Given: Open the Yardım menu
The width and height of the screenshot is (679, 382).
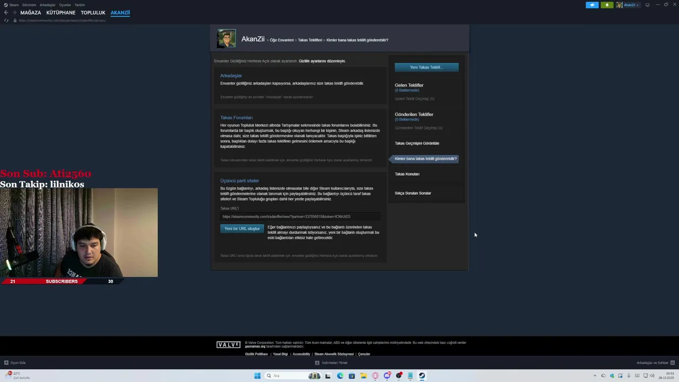Looking at the screenshot, I should point(80,5).
